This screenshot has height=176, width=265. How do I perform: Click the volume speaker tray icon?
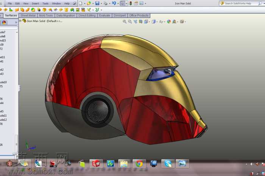click(x=252, y=164)
